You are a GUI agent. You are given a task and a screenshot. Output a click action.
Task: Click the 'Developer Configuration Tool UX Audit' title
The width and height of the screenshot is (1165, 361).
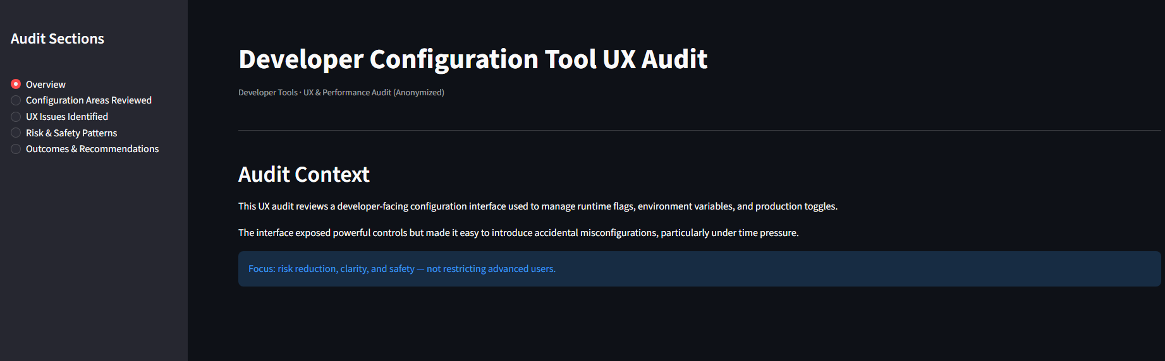(x=473, y=59)
